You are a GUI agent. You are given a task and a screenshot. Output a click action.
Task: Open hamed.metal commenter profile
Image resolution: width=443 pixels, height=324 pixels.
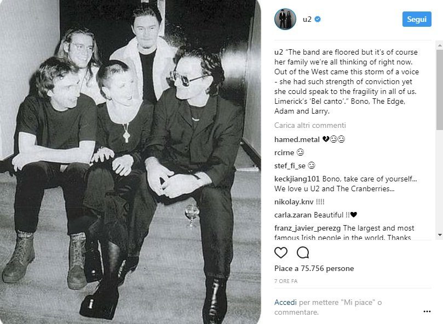pos(297,139)
